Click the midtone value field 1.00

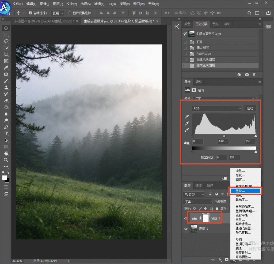coord(223,141)
